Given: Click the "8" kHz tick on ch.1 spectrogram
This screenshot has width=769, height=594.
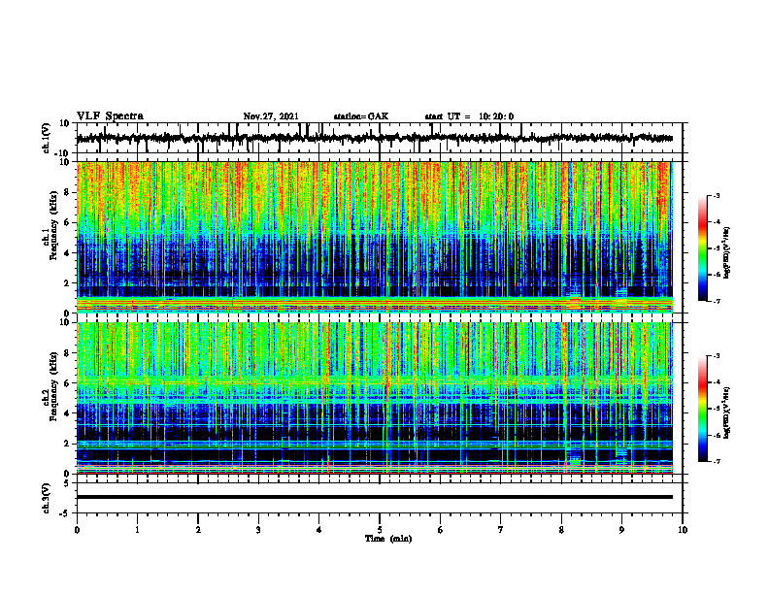Looking at the screenshot, I should click(x=67, y=192).
